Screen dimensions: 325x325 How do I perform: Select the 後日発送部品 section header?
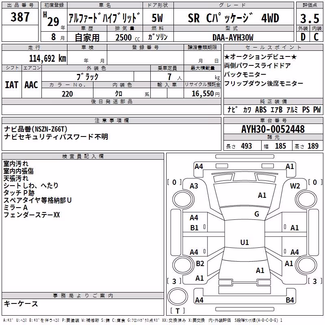click(111, 101)
